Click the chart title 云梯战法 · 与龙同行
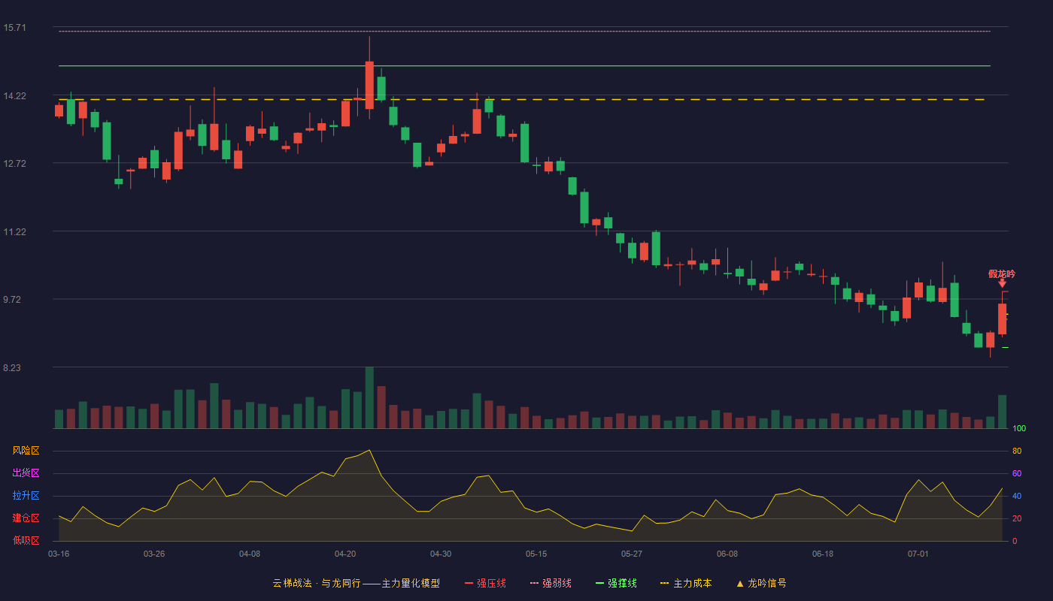1053x601 pixels. pyautogui.click(x=317, y=583)
